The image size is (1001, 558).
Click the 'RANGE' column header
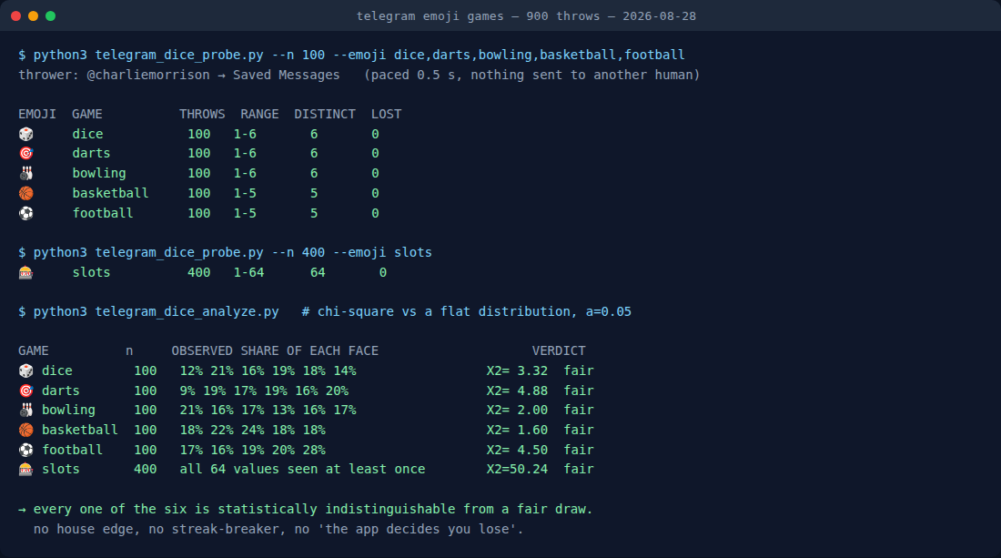pos(259,115)
